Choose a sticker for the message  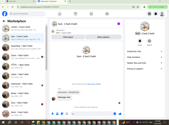(62, 114)
